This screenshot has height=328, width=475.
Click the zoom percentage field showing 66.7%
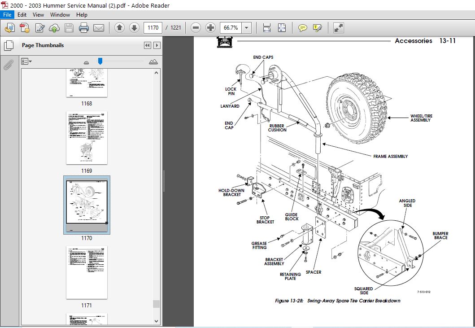[231, 28]
